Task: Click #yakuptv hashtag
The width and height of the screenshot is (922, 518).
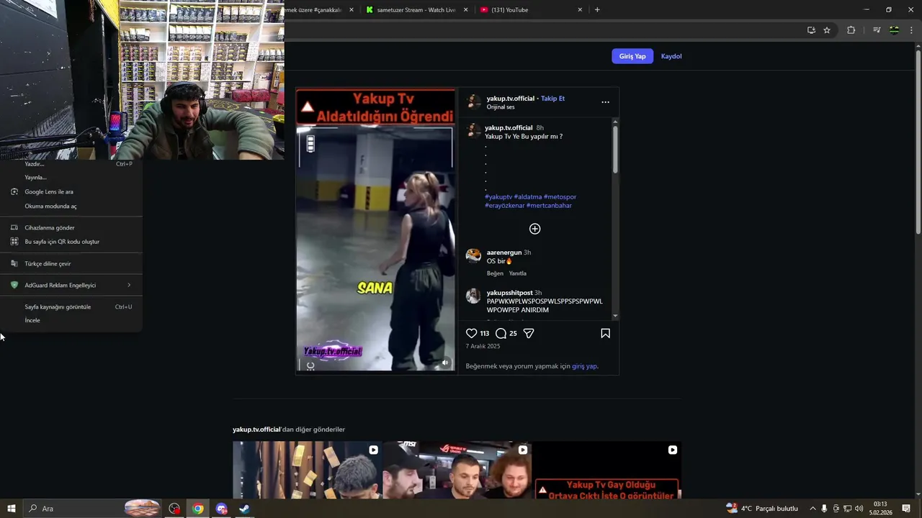Action: click(x=498, y=196)
